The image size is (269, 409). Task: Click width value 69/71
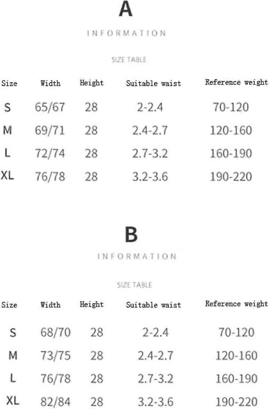(50, 130)
